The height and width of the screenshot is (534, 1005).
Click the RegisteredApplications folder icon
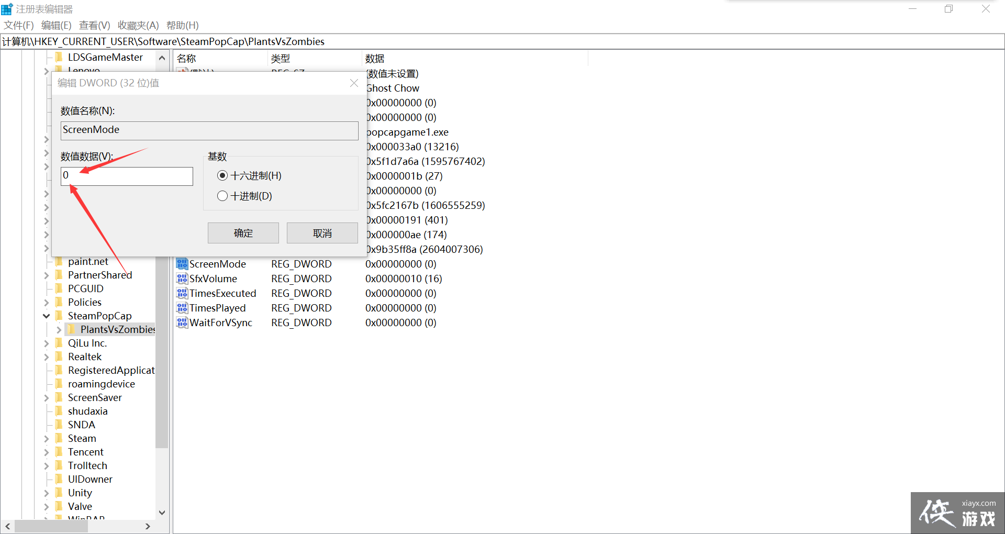pyautogui.click(x=59, y=370)
